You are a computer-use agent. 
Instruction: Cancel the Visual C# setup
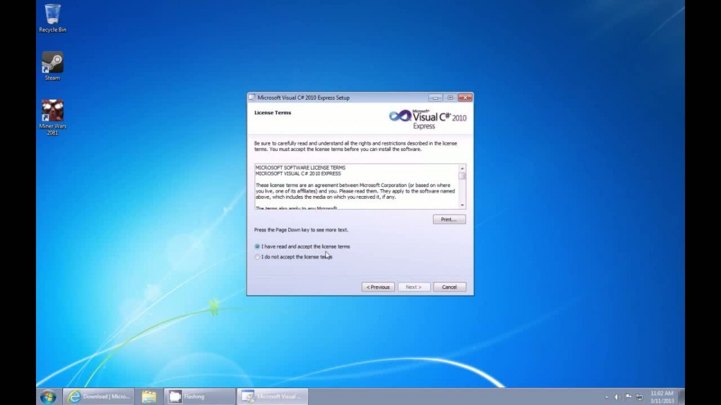[449, 287]
